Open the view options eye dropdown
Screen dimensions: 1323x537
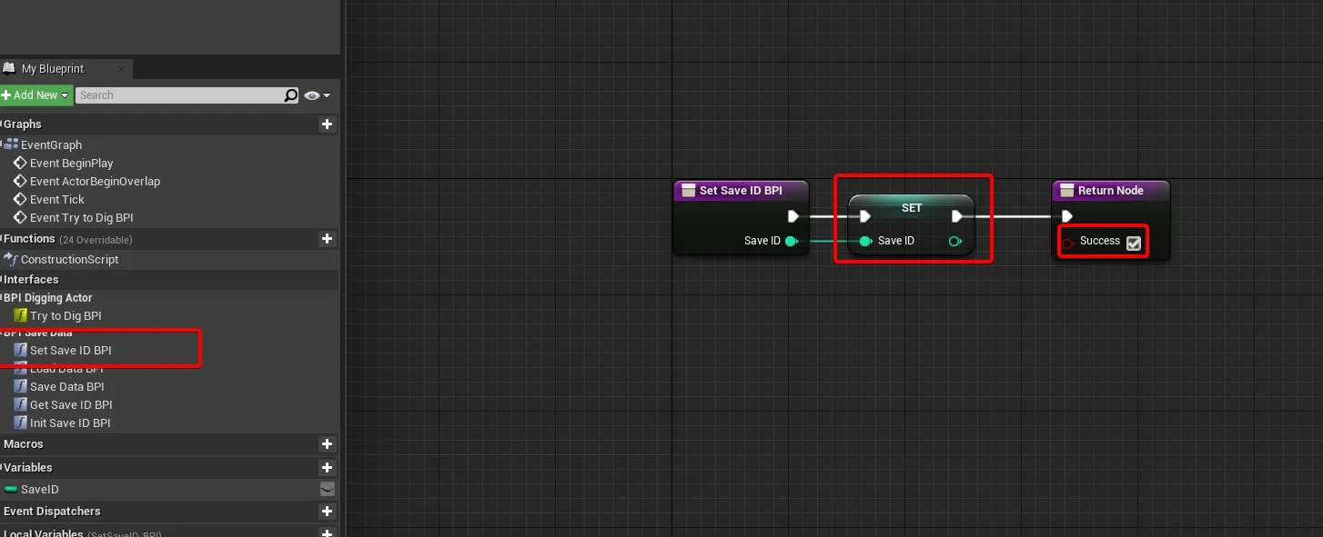[x=317, y=95]
